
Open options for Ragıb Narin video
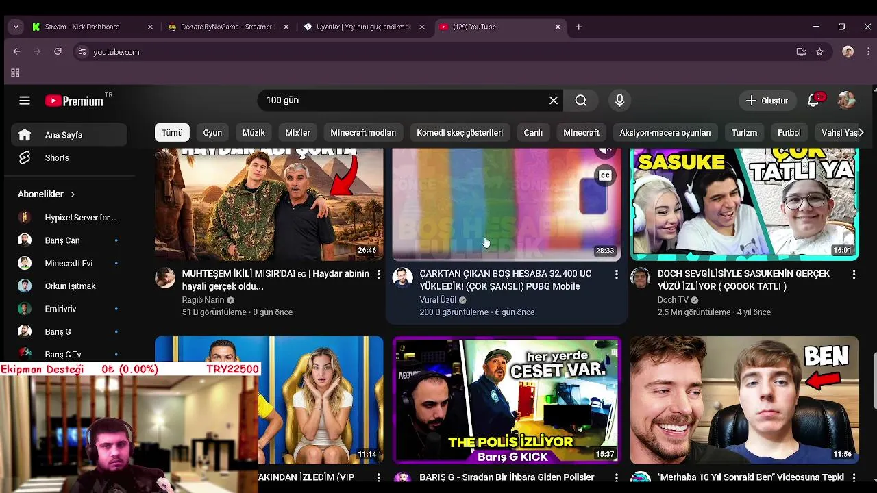pyautogui.click(x=378, y=274)
